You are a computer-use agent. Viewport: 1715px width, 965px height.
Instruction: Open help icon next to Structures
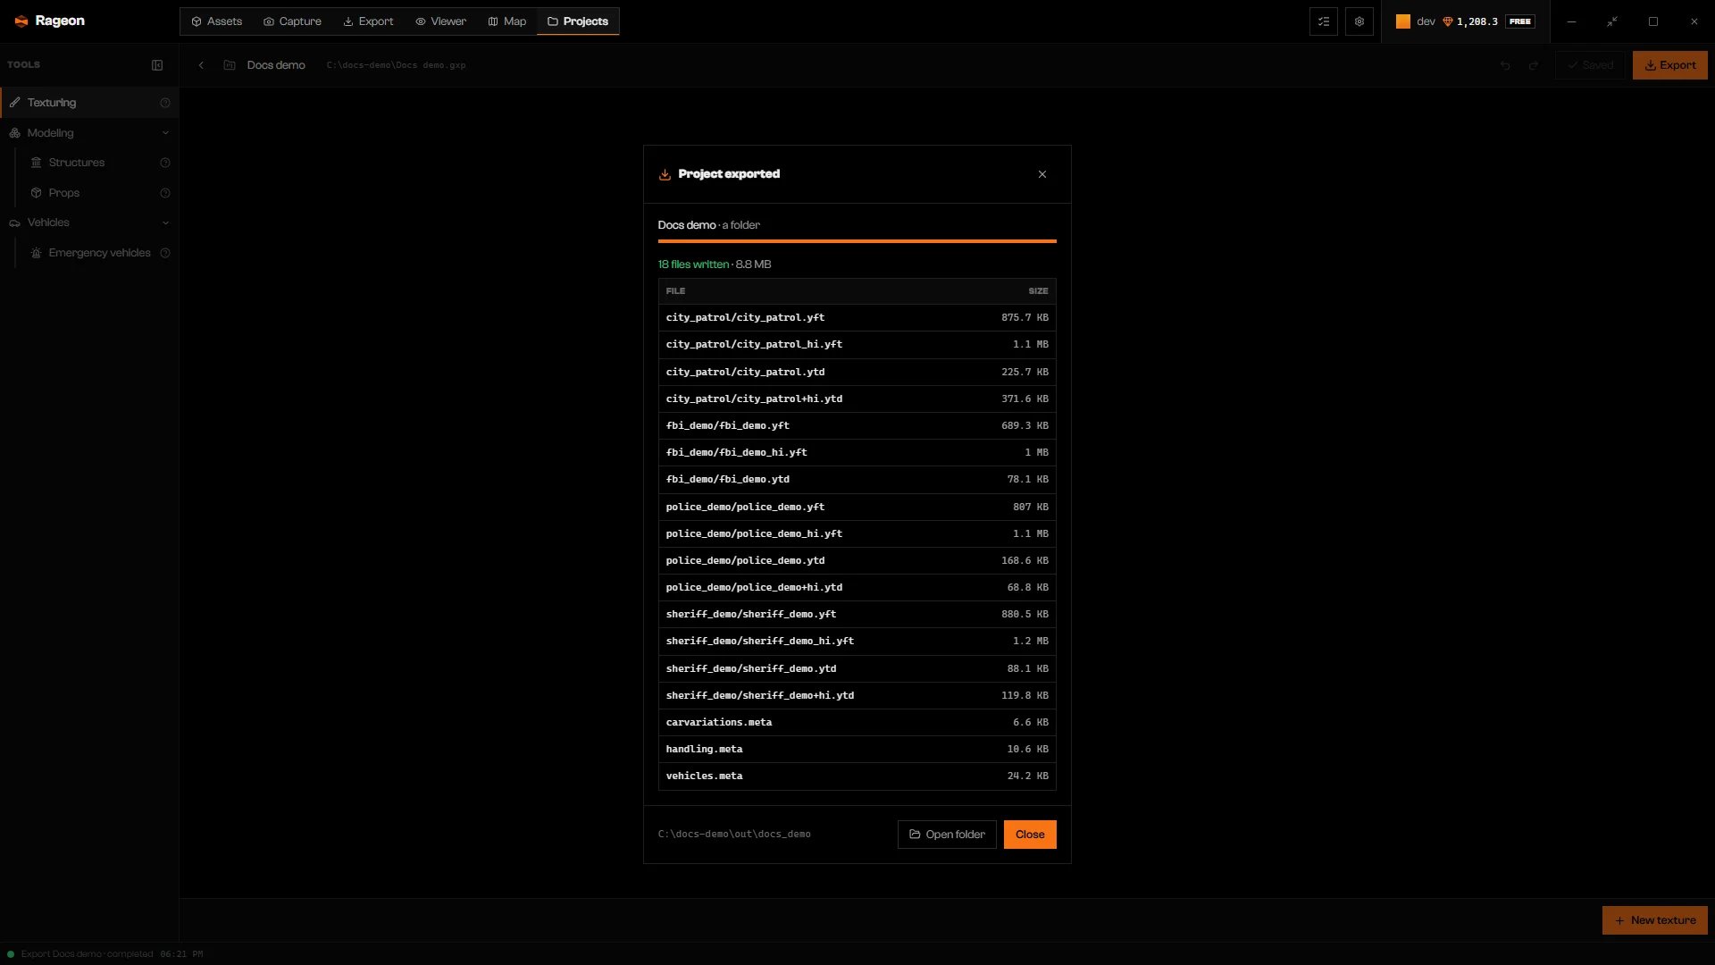coord(165,163)
